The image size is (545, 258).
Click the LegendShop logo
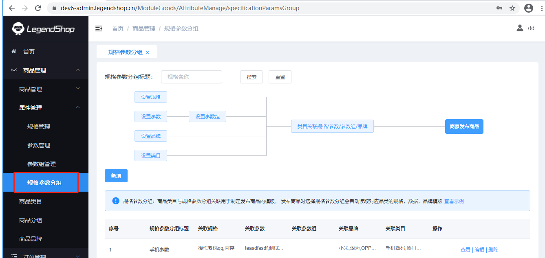pyautogui.click(x=44, y=28)
